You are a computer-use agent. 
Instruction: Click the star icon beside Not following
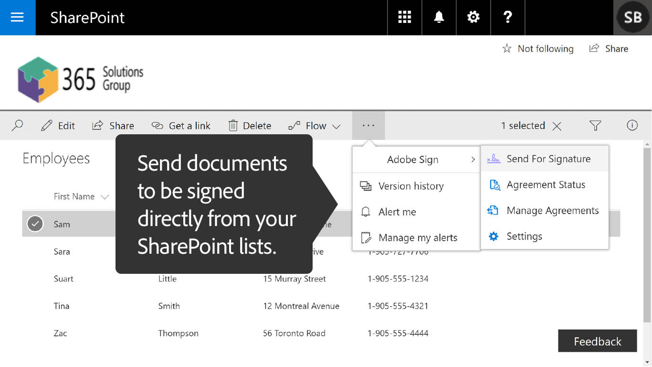click(507, 49)
